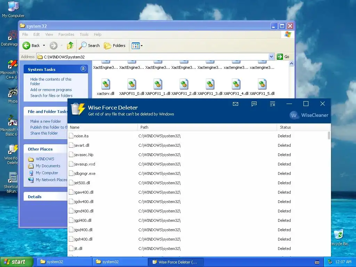Click Add or remove programs link
Image resolution: width=356 pixels, height=267 pixels.
click(x=51, y=90)
